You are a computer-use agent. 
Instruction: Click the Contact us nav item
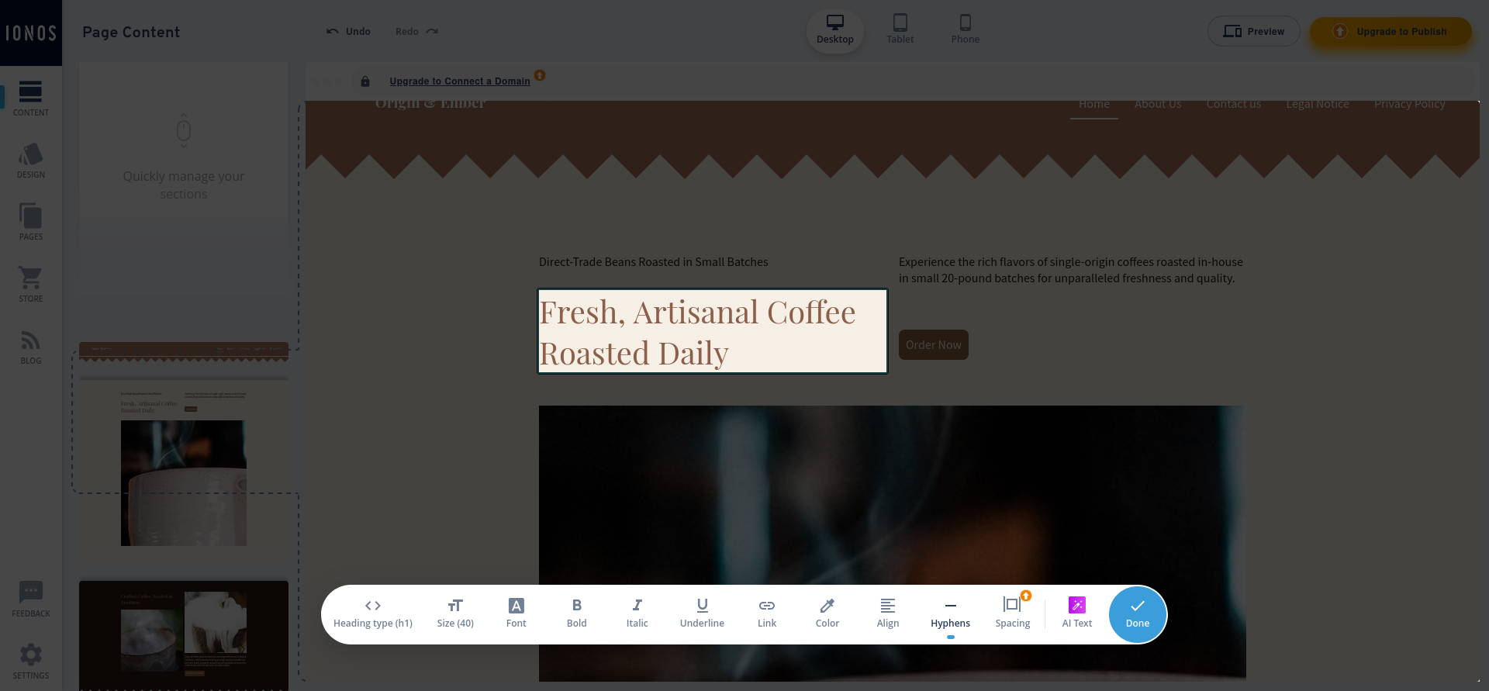[x=1234, y=104]
